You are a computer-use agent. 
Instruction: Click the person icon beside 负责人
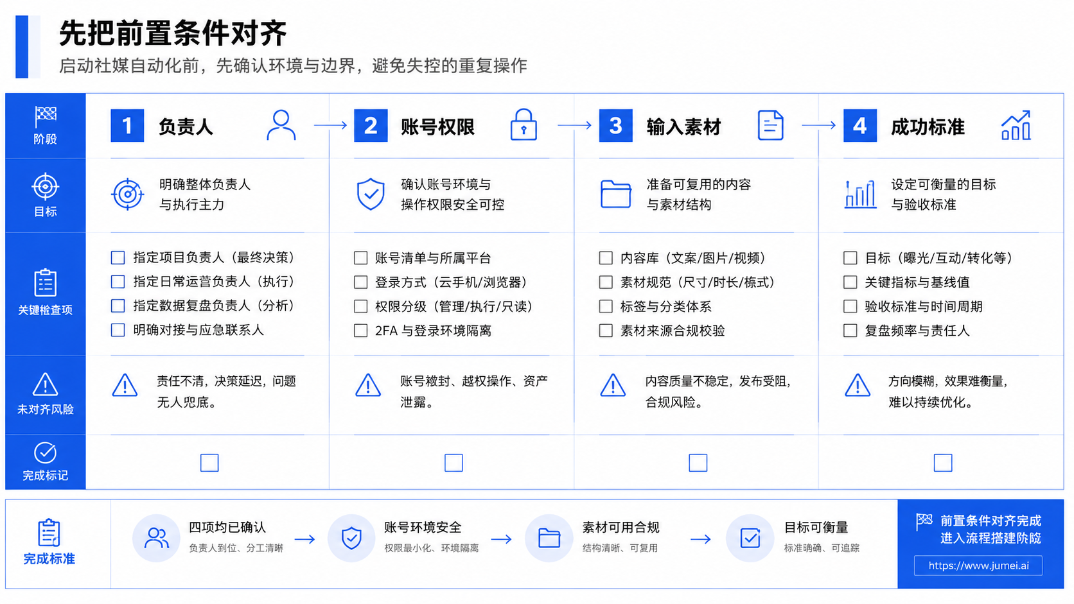281,125
